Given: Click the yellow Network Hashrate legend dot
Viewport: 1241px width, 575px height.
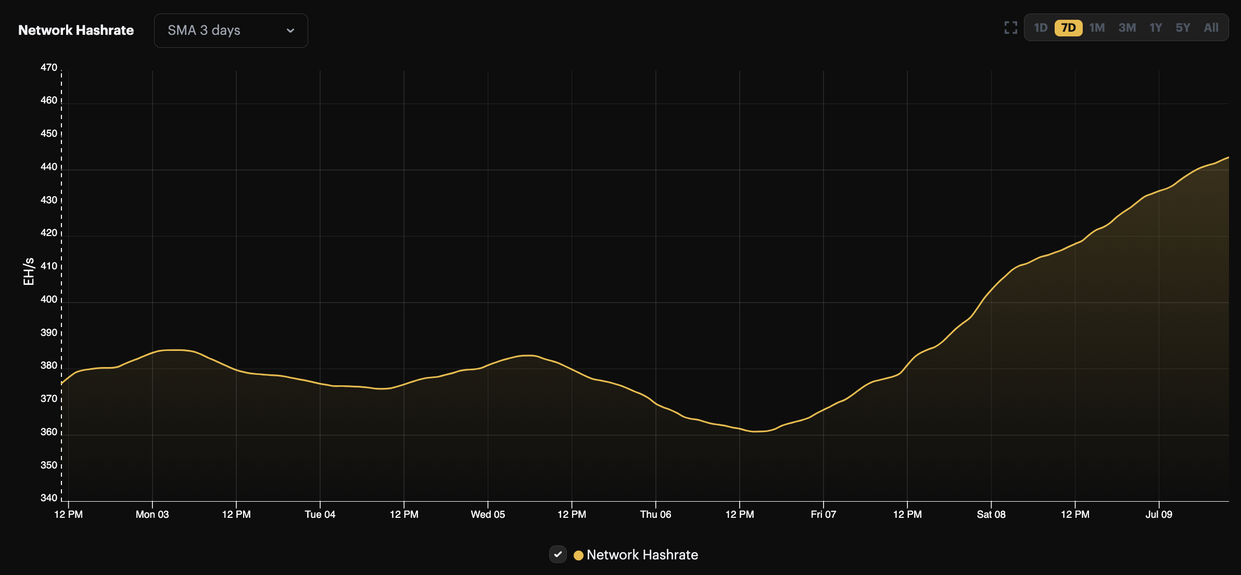Looking at the screenshot, I should (578, 555).
